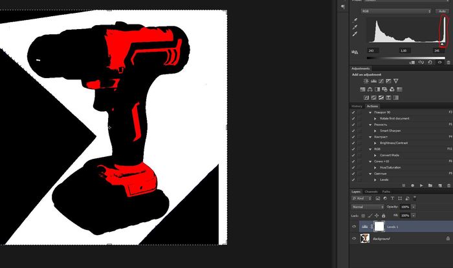Image resolution: width=453 pixels, height=268 pixels.
Task: Click the play action button in Actions panel
Action: tap(421, 185)
